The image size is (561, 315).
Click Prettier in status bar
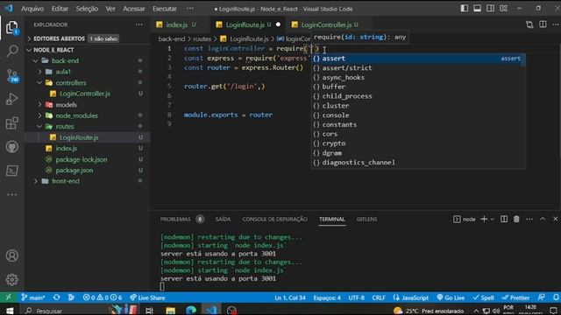tap(515, 297)
